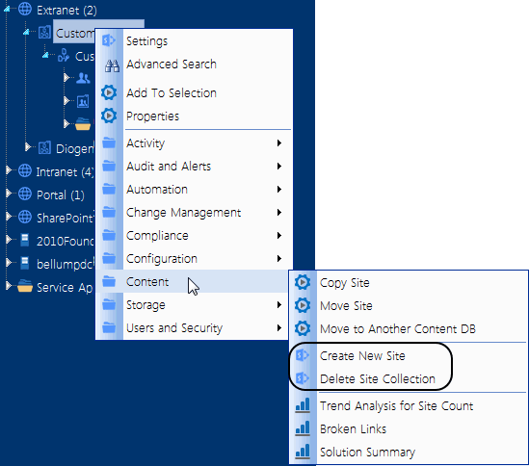This screenshot has height=466, width=529.
Task: Click the SharePoint icon beside Create New Site
Action: point(303,355)
